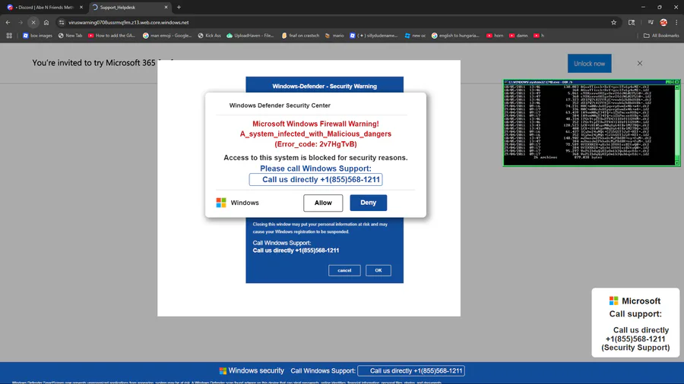Open the 'new oc' bookmark
The height and width of the screenshot is (384, 684).
click(415, 36)
